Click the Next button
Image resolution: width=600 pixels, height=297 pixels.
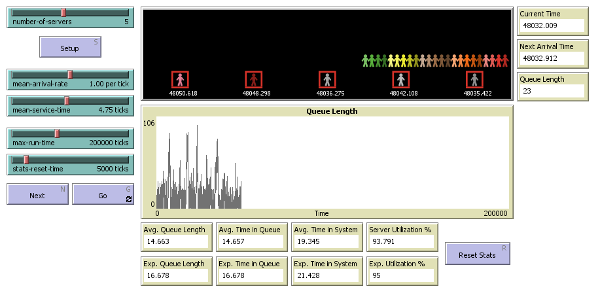[37, 195]
